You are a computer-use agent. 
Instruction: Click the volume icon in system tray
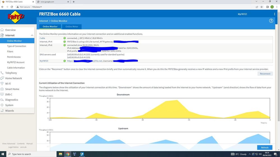[260, 154]
